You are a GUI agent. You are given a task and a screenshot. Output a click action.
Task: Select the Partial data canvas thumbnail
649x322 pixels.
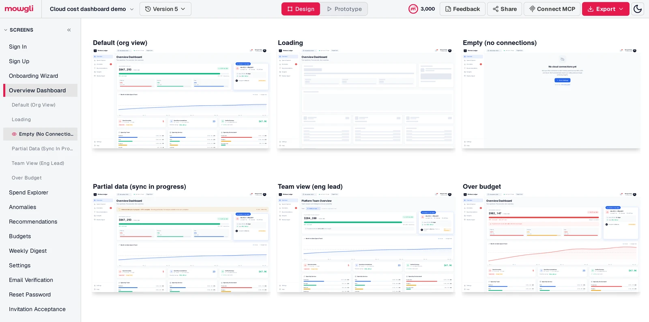point(181,242)
